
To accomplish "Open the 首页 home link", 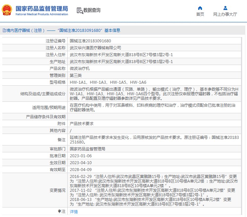I will click(x=200, y=14).
